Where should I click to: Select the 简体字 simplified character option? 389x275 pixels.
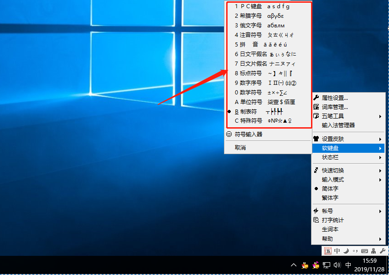click(330, 188)
